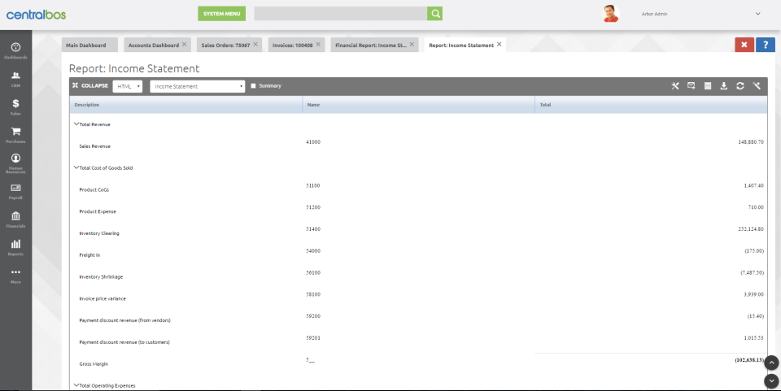Click the Sales Revenue row label
The width and height of the screenshot is (781, 391).
(94, 146)
